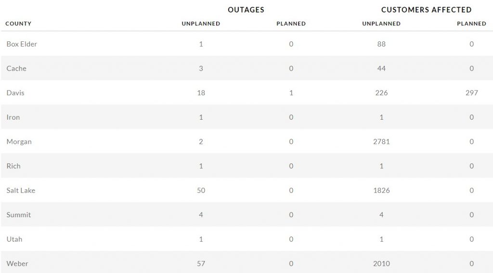Open the Weber county entry
Viewport: 493px width, 273px height.
tap(17, 263)
